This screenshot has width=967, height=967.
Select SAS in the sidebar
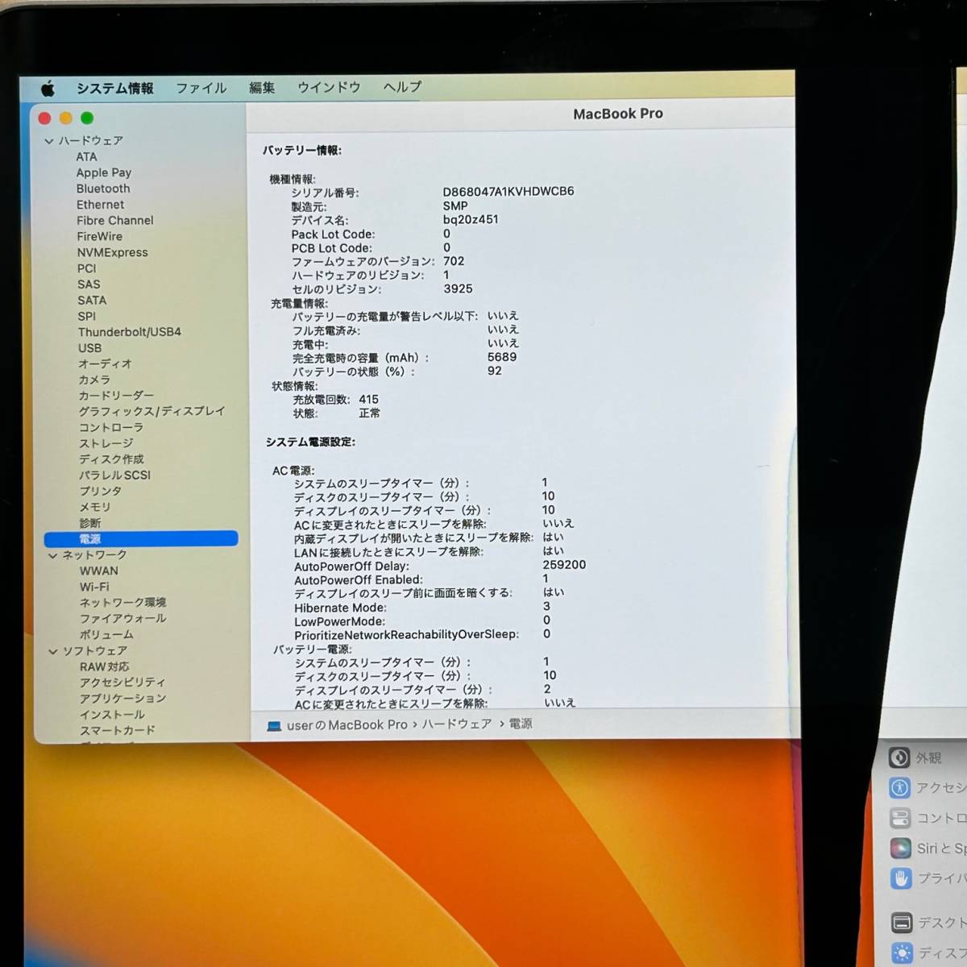(89, 284)
